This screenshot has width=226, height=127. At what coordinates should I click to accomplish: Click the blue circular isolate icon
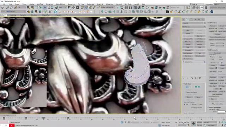click(x=55, y=12)
